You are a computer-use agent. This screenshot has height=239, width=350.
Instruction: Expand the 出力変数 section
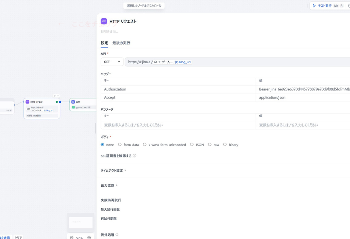click(x=108, y=185)
